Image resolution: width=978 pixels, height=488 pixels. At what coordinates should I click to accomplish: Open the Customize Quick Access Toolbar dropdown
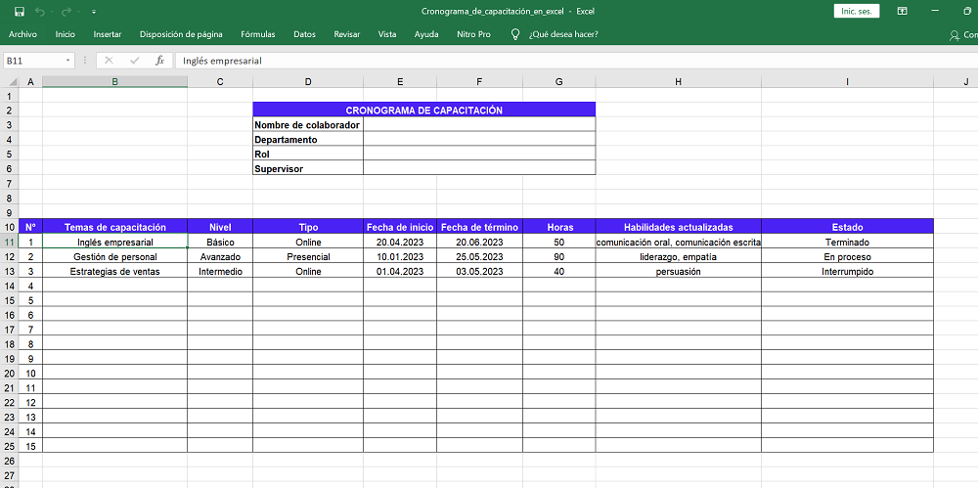pos(93,12)
